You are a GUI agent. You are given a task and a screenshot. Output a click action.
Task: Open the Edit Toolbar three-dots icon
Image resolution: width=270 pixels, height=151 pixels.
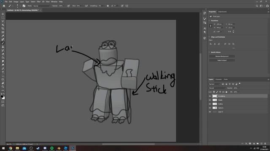point(3,91)
